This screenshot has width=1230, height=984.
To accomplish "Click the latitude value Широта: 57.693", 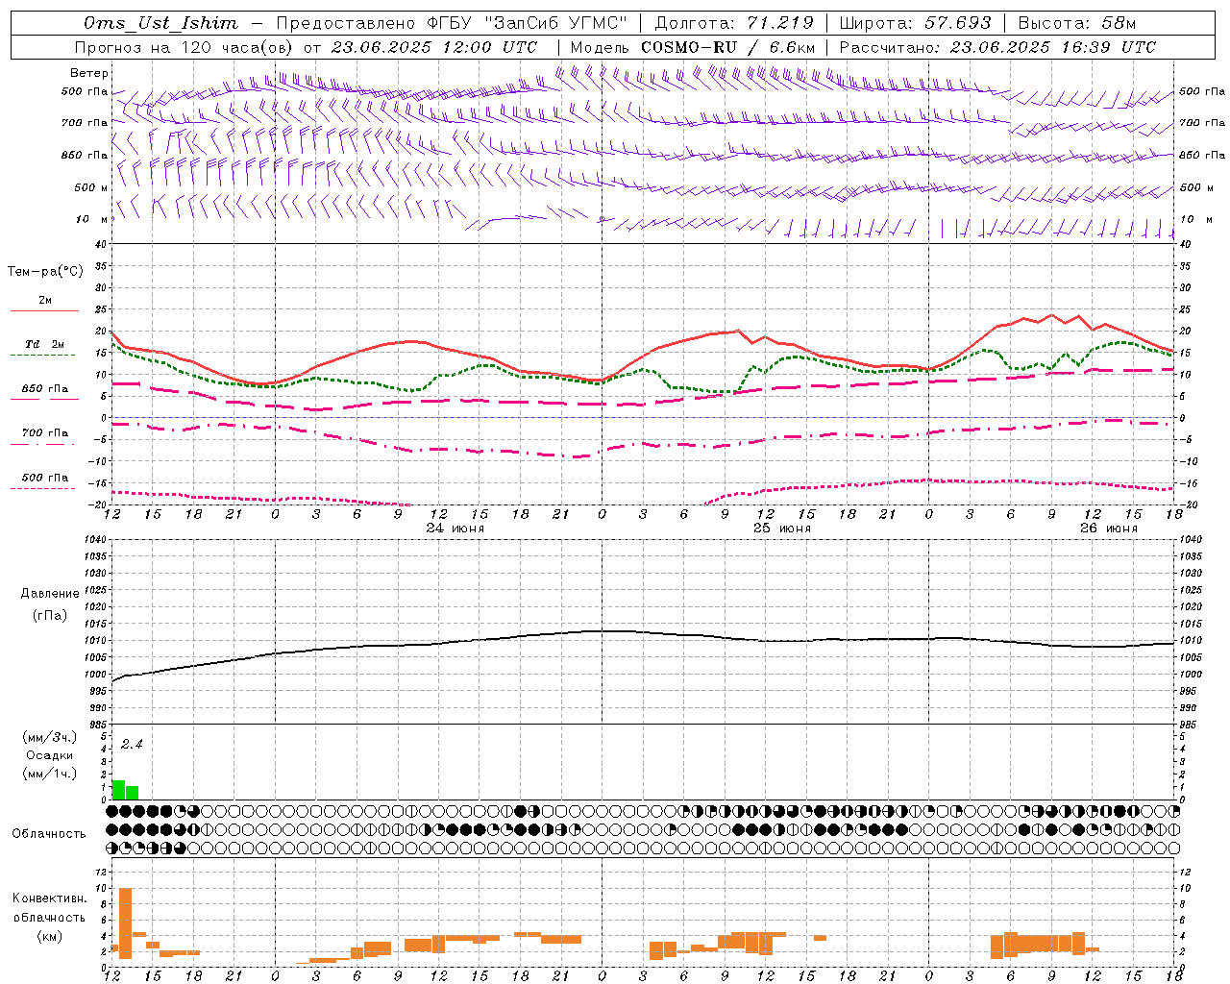I will (915, 23).
